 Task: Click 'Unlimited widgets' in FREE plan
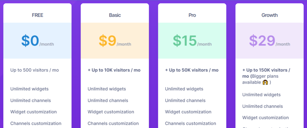tap(29, 89)
